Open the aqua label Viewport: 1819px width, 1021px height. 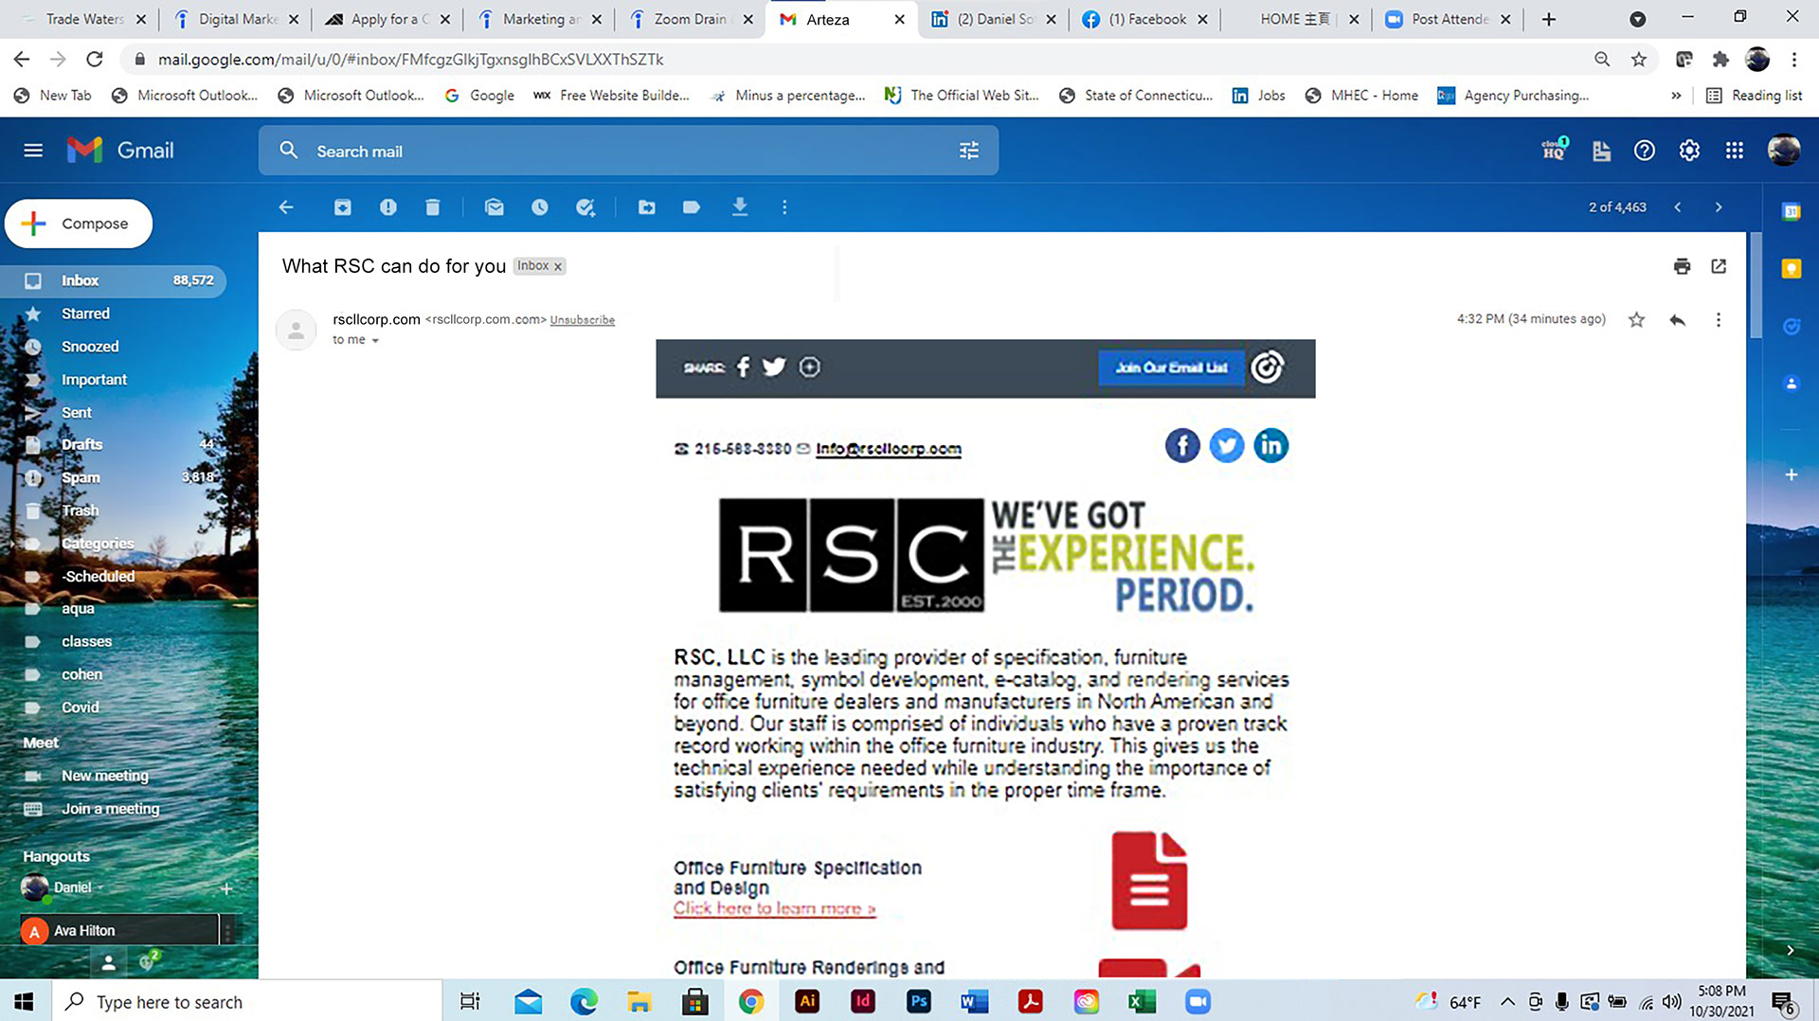(x=78, y=609)
